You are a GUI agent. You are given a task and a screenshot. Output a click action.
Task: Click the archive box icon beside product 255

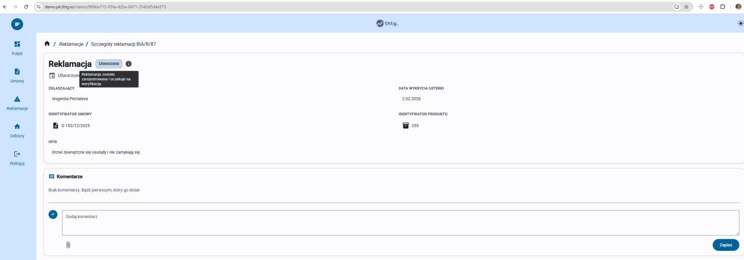[x=406, y=126]
